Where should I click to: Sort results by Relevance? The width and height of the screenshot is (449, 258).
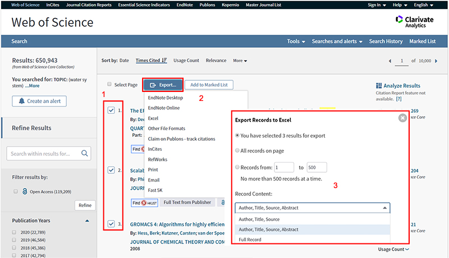[216, 61]
